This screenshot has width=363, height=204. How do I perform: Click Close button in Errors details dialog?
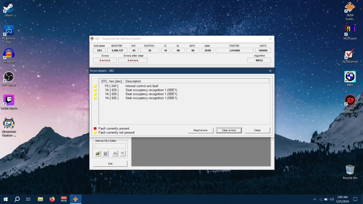257,130
